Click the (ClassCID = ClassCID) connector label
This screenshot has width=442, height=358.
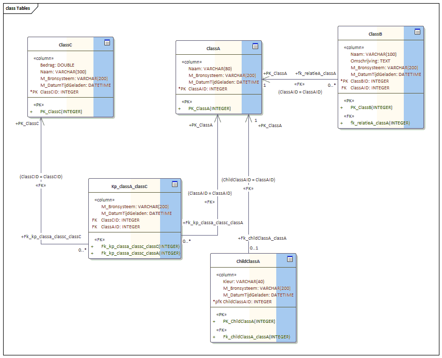point(41,177)
